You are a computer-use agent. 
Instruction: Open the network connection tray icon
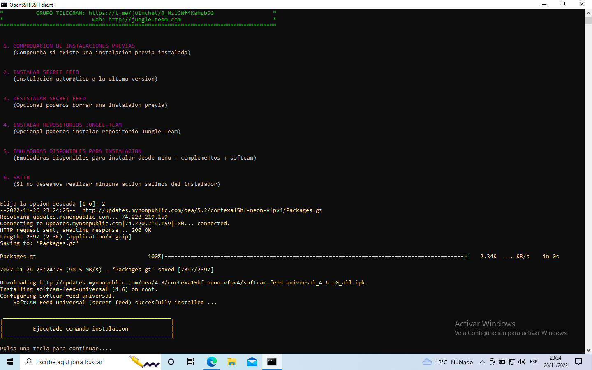click(512, 362)
